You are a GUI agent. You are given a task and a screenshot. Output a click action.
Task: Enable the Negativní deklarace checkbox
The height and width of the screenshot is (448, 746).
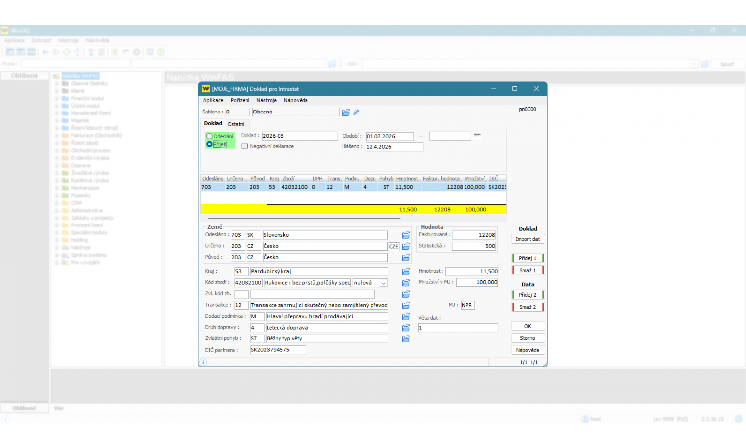point(245,146)
